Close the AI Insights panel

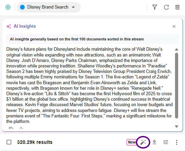[x=174, y=26]
